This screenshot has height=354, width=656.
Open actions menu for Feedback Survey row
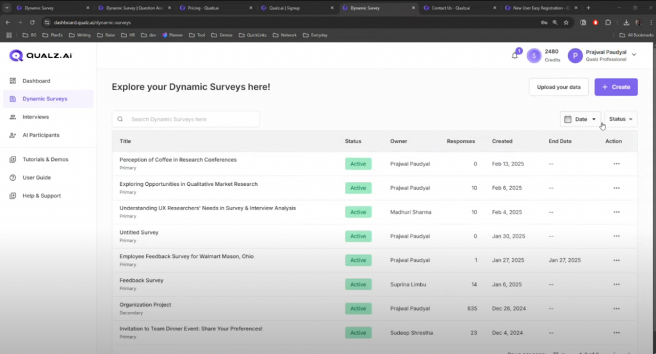click(x=616, y=284)
